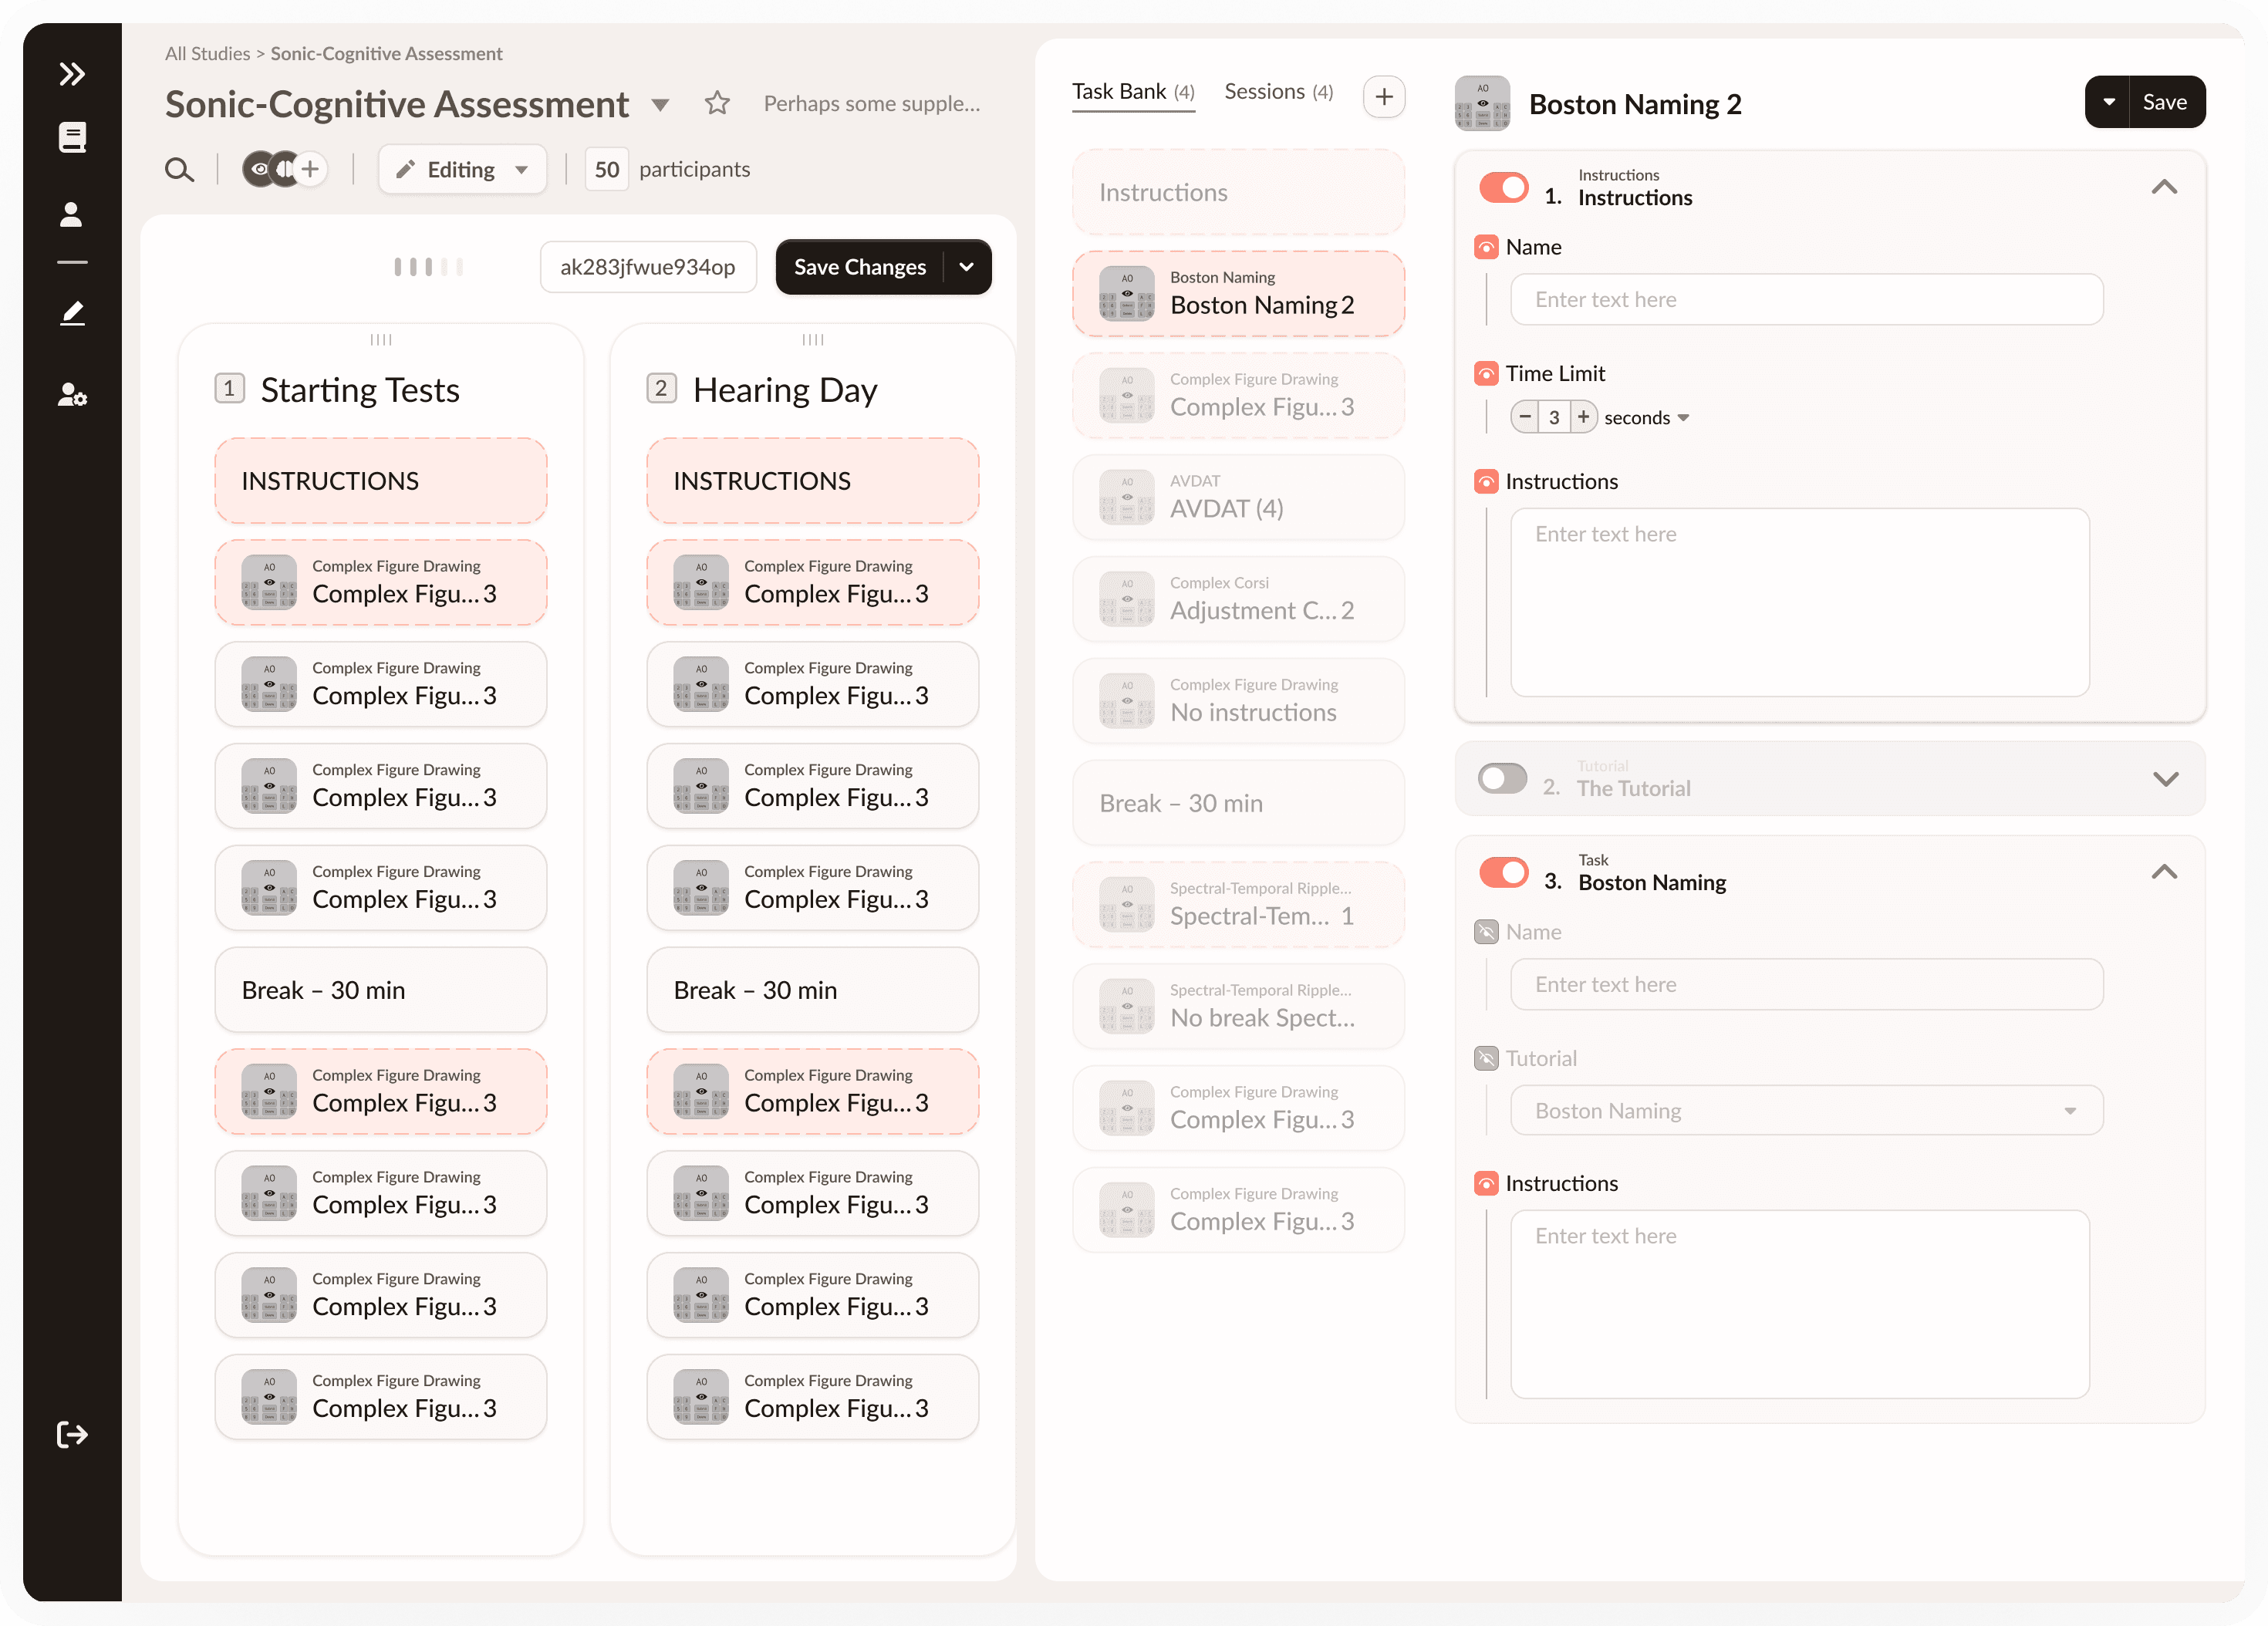Open the studies book icon in sidebar
The height and width of the screenshot is (1626, 2268).
(x=72, y=137)
